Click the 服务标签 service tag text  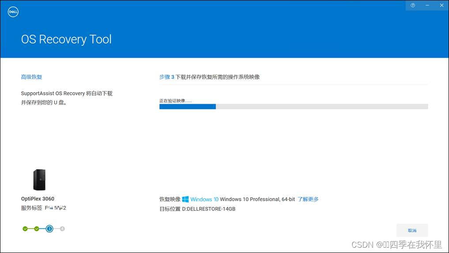coord(44,208)
